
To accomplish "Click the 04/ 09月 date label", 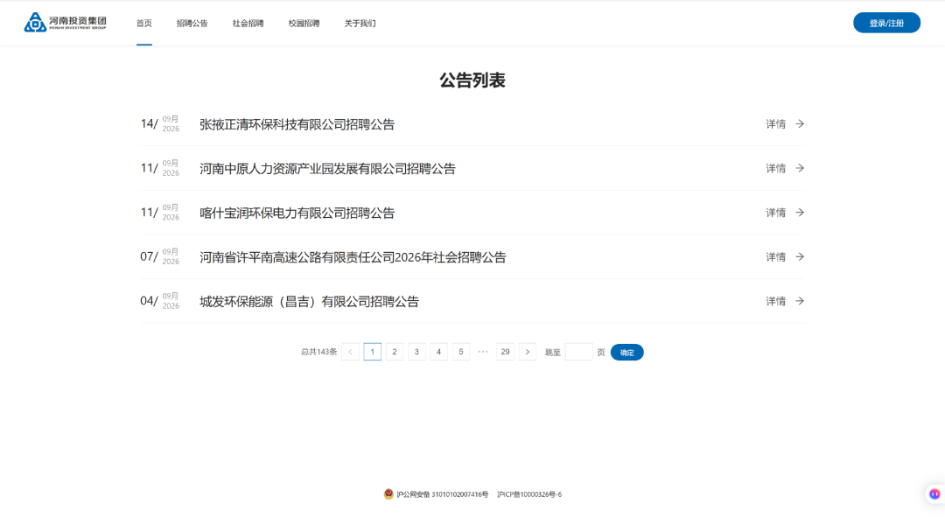I will click(x=160, y=301).
